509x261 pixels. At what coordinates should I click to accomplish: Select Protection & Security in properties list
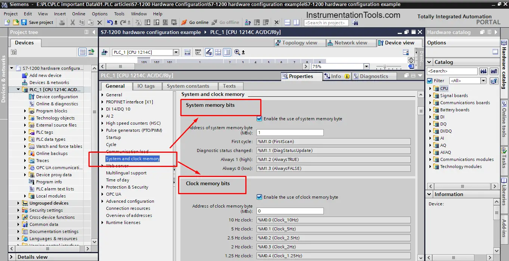[x=127, y=187]
